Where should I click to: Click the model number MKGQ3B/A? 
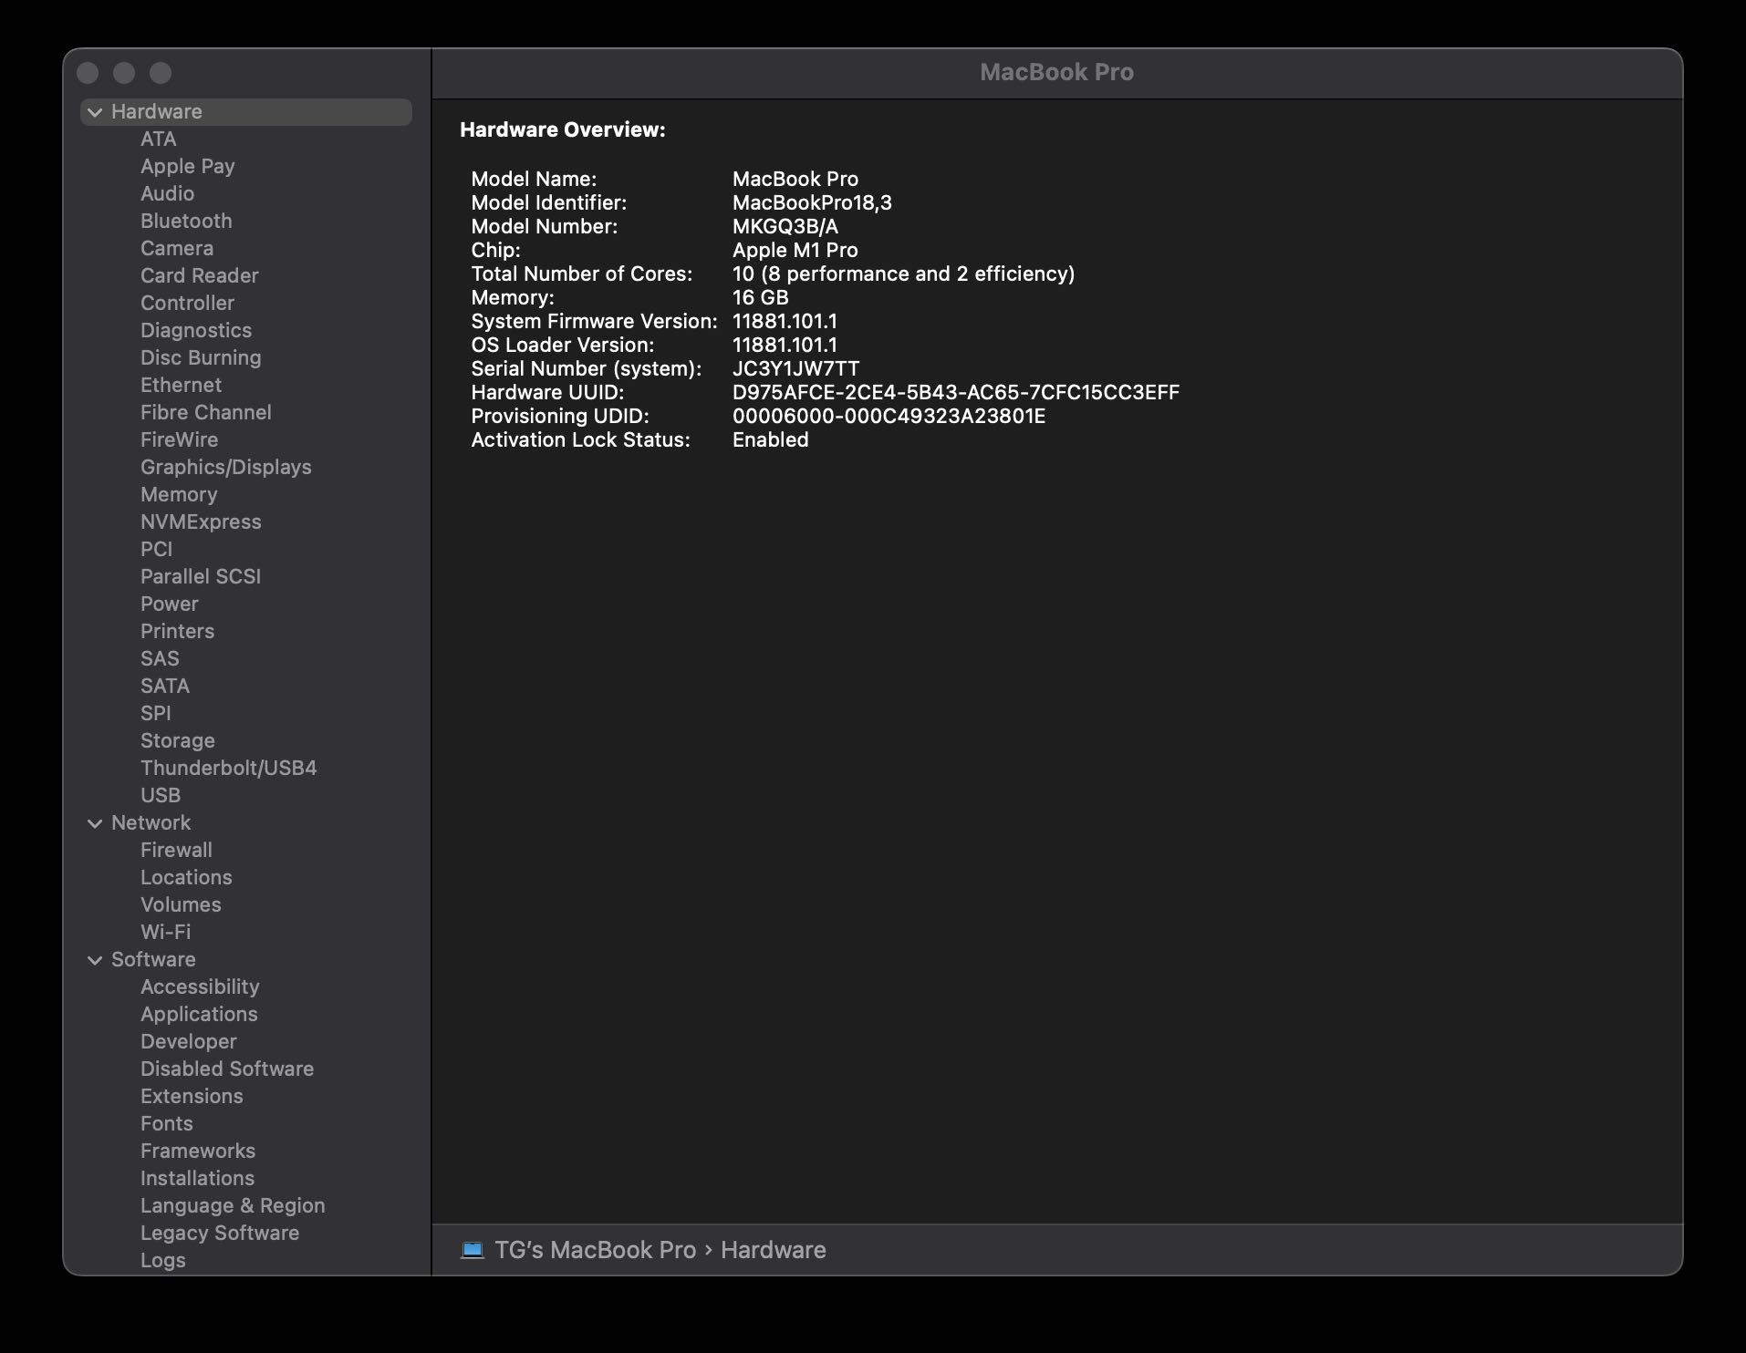point(785,226)
